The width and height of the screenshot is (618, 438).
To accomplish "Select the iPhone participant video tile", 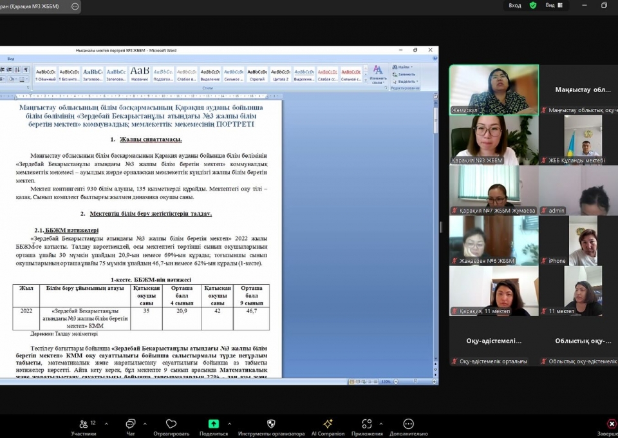I will pos(583,240).
